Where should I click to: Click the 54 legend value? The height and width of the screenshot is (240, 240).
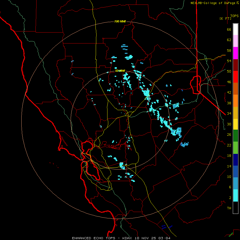[x=229, y=61]
